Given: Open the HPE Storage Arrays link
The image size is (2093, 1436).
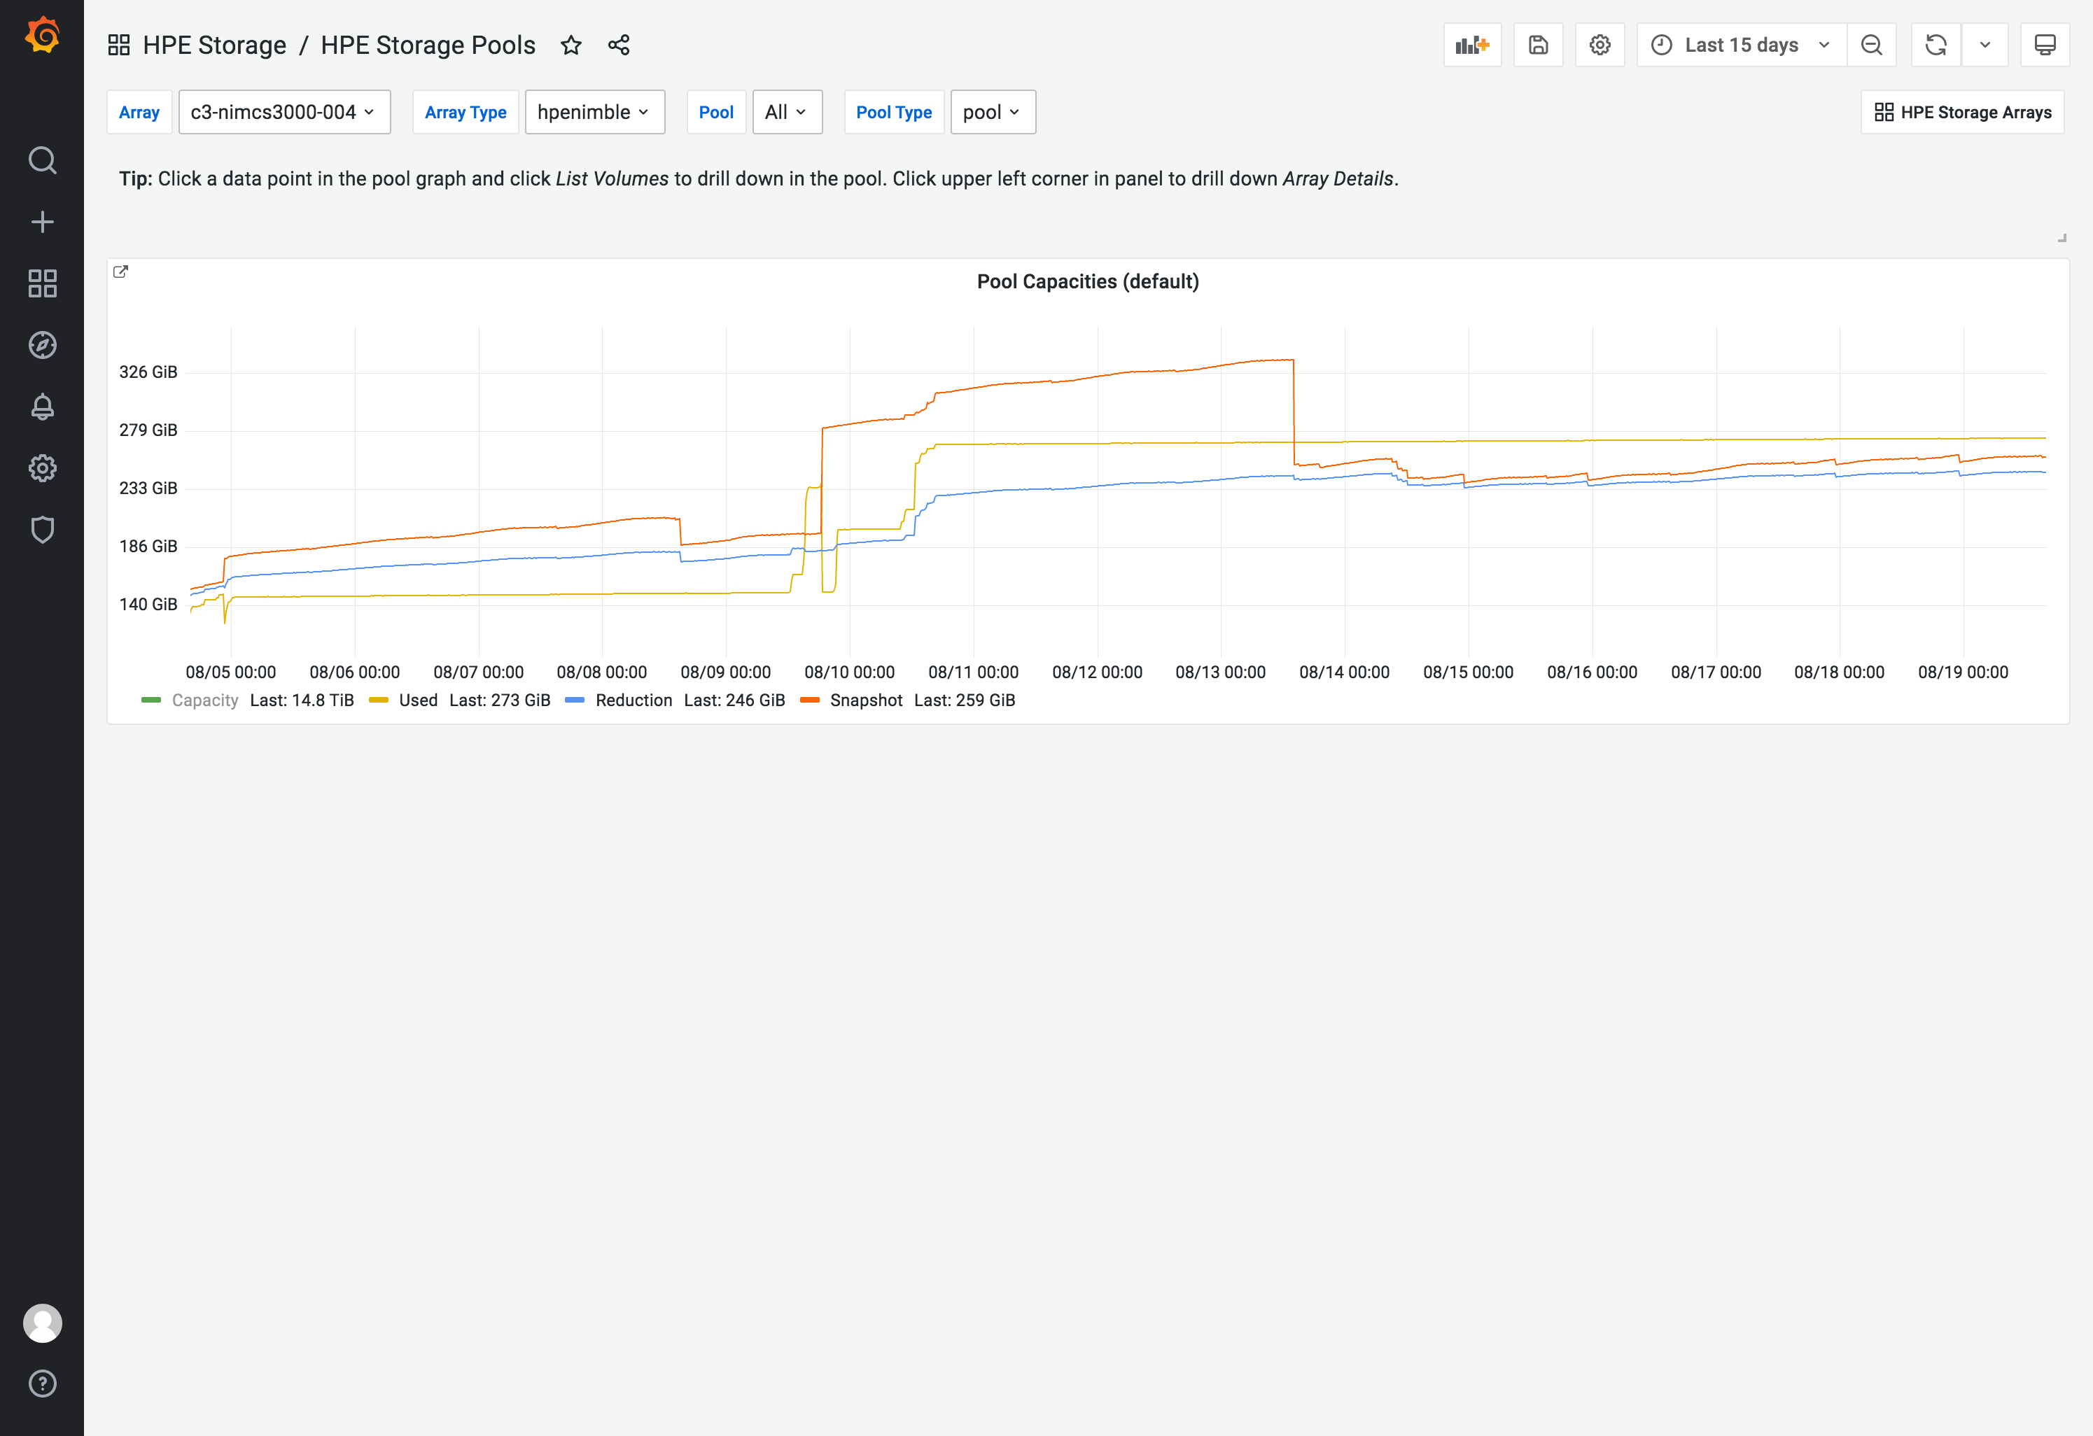Looking at the screenshot, I should click(x=1962, y=113).
